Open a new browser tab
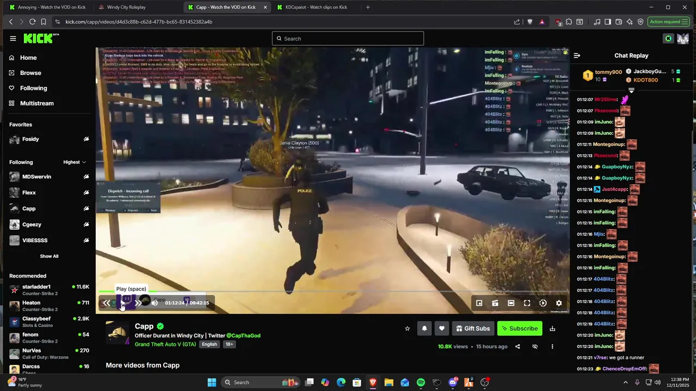Screen dimensions: 696x391 368,7
